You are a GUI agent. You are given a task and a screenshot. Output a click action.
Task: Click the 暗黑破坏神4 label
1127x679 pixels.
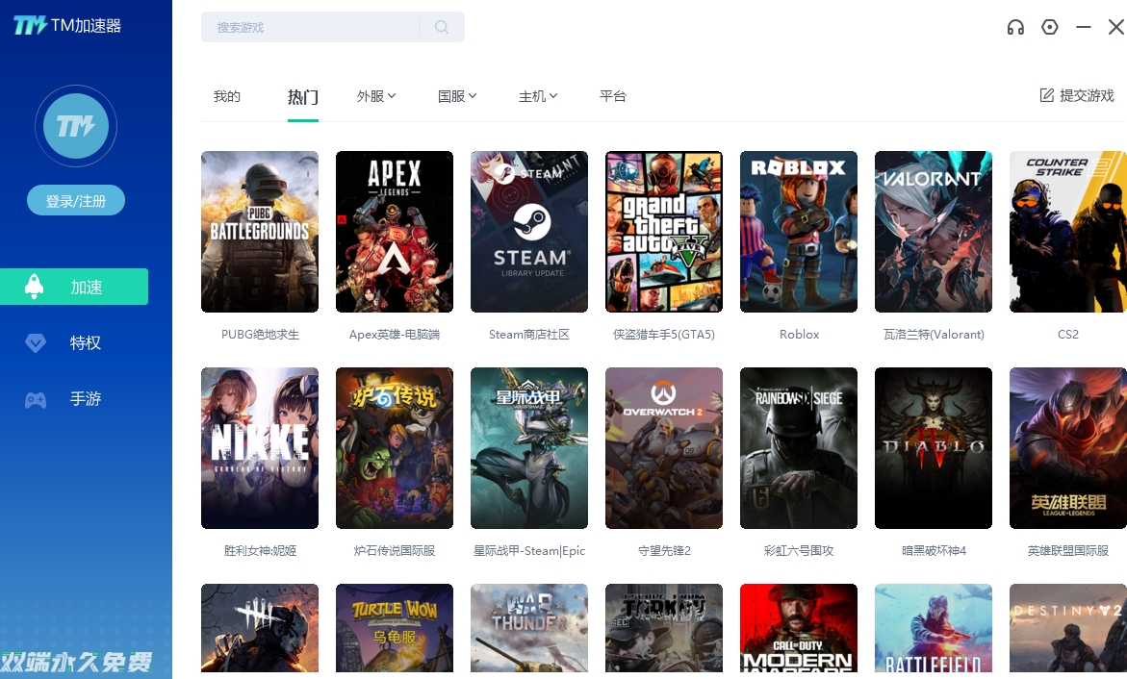point(934,550)
